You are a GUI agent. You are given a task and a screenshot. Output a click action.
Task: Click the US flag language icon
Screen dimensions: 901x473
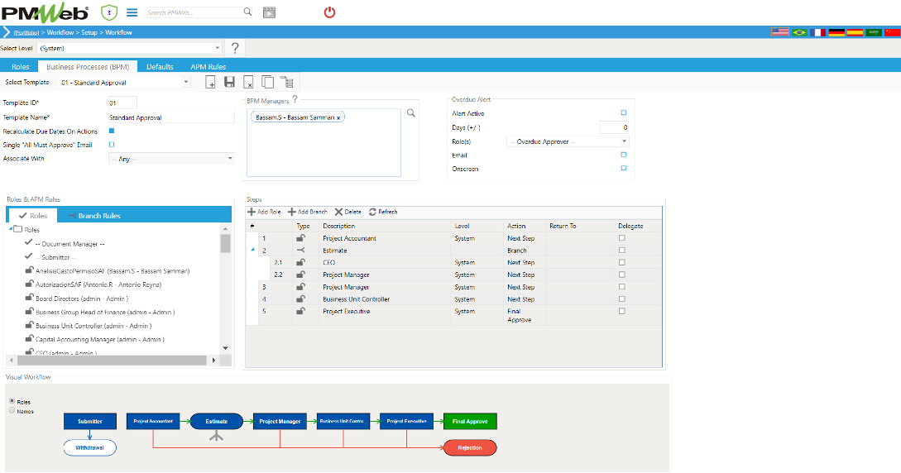[779, 32]
